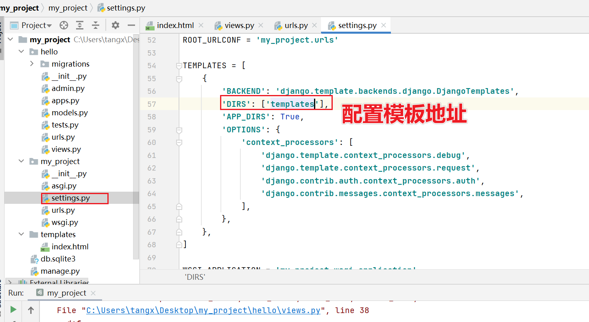Collapse the inner my_project package folder
The height and width of the screenshot is (322, 589).
point(21,161)
